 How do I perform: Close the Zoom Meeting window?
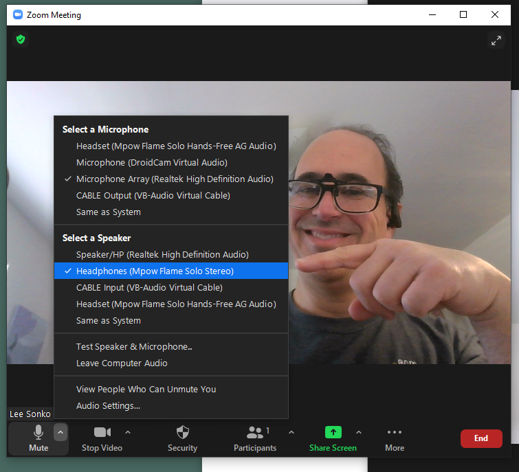495,14
